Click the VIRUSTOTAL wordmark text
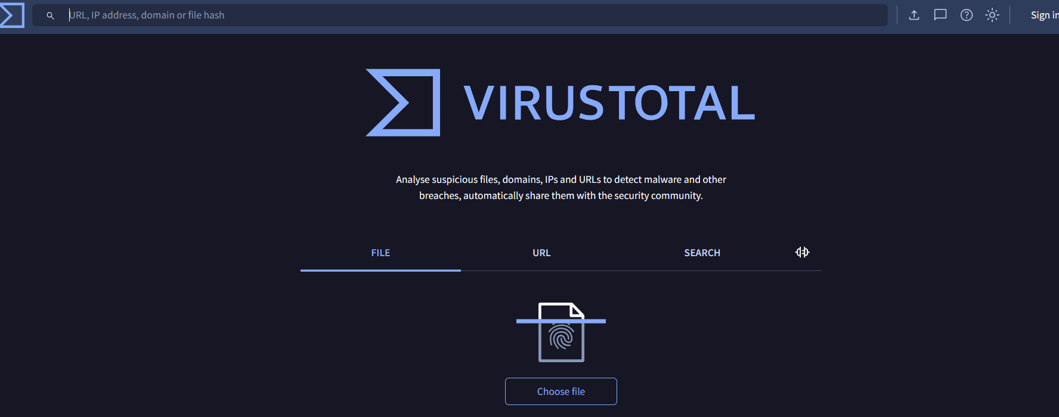The height and width of the screenshot is (417, 1059). pyautogui.click(x=609, y=103)
